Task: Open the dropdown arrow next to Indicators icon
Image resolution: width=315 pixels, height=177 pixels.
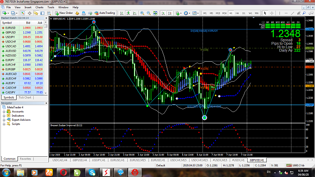Action: (x=181, y=13)
